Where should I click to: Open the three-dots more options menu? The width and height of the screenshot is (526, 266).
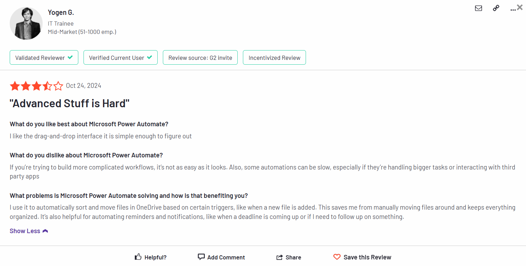pyautogui.click(x=513, y=9)
